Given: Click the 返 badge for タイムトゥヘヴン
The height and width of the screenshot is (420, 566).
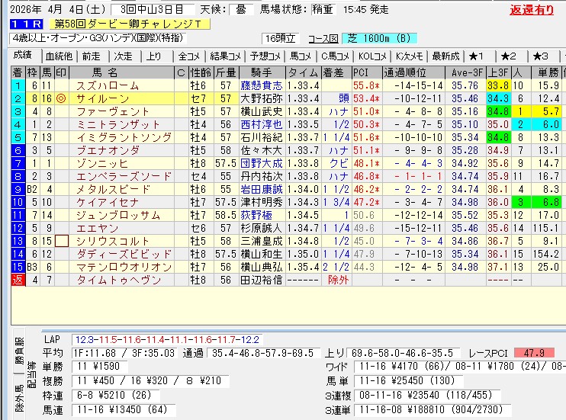Looking at the screenshot, I should tap(18, 281).
